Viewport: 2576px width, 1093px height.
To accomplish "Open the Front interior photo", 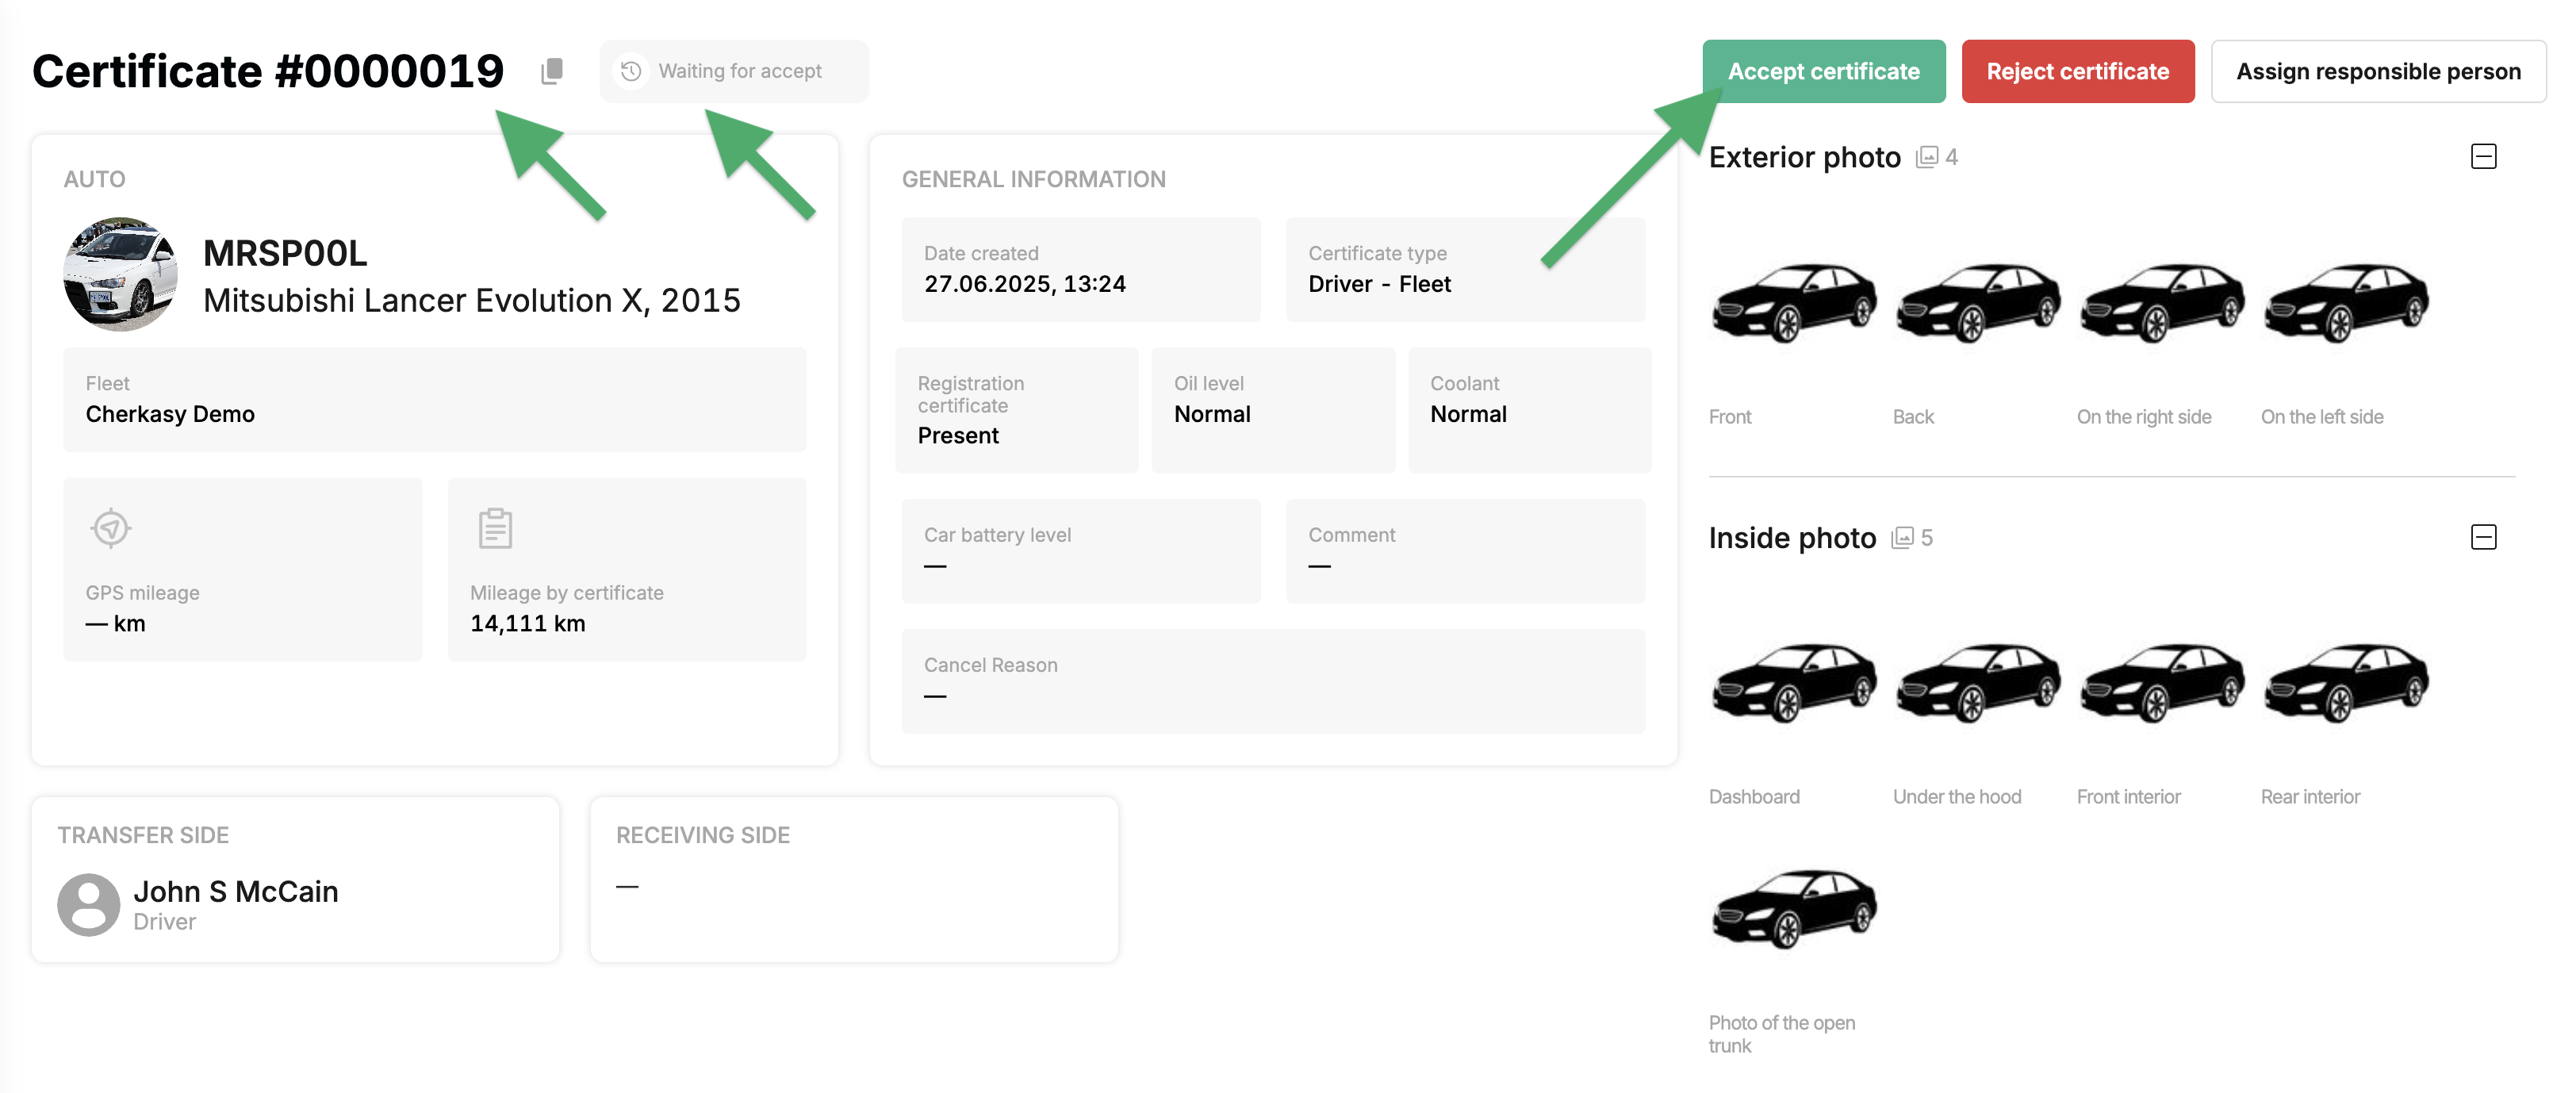I will point(2162,683).
